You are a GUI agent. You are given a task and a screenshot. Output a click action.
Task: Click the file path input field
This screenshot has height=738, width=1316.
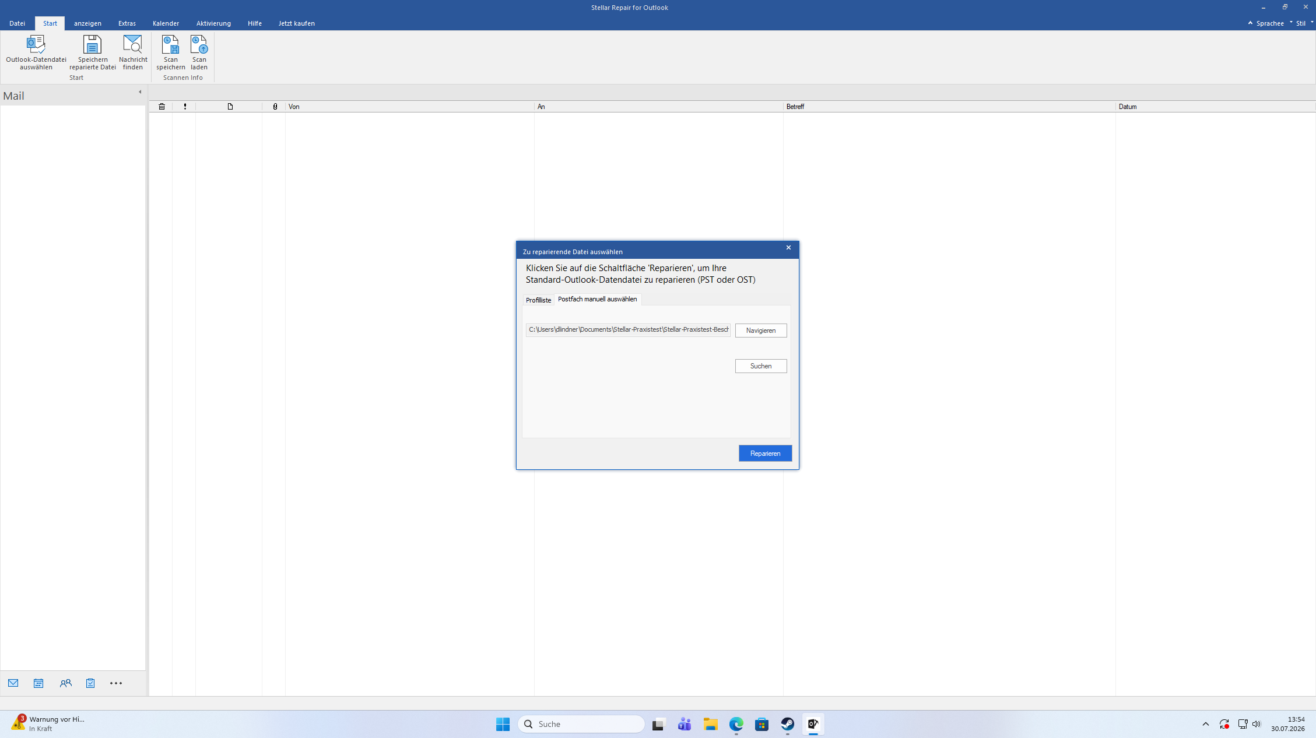pos(628,330)
